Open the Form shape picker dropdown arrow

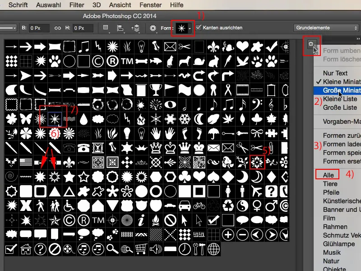coord(190,28)
